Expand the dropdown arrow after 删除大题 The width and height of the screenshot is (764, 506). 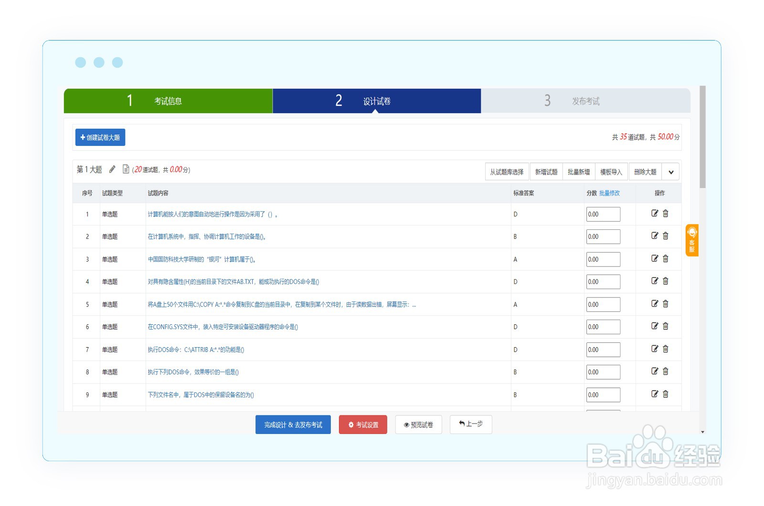pos(671,172)
